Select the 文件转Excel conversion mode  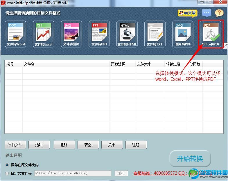[x=43, y=34]
